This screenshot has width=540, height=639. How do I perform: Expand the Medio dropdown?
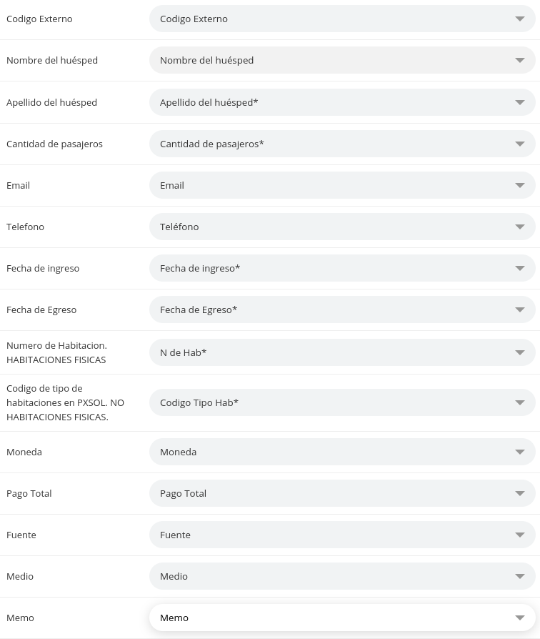pos(341,576)
